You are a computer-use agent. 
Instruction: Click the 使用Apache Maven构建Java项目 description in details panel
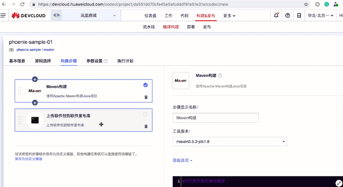[x=221, y=86]
